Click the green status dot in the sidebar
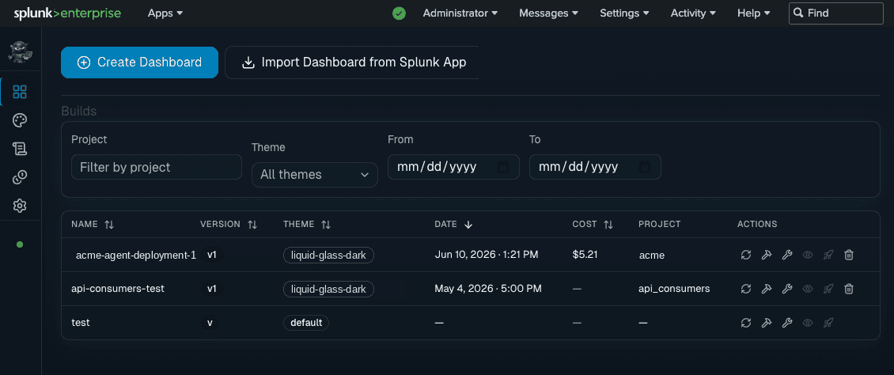The image size is (894, 375). point(20,244)
